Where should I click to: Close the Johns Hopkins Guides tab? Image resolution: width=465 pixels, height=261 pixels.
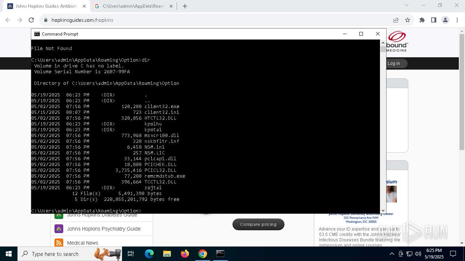coord(84,6)
